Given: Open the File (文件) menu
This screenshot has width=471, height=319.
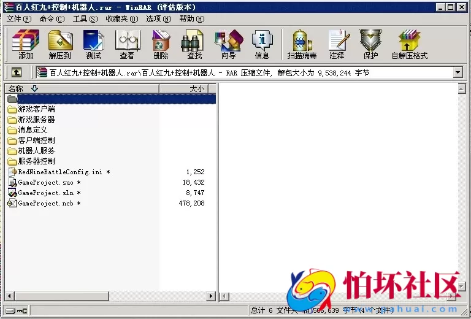Looking at the screenshot, I should coord(19,19).
